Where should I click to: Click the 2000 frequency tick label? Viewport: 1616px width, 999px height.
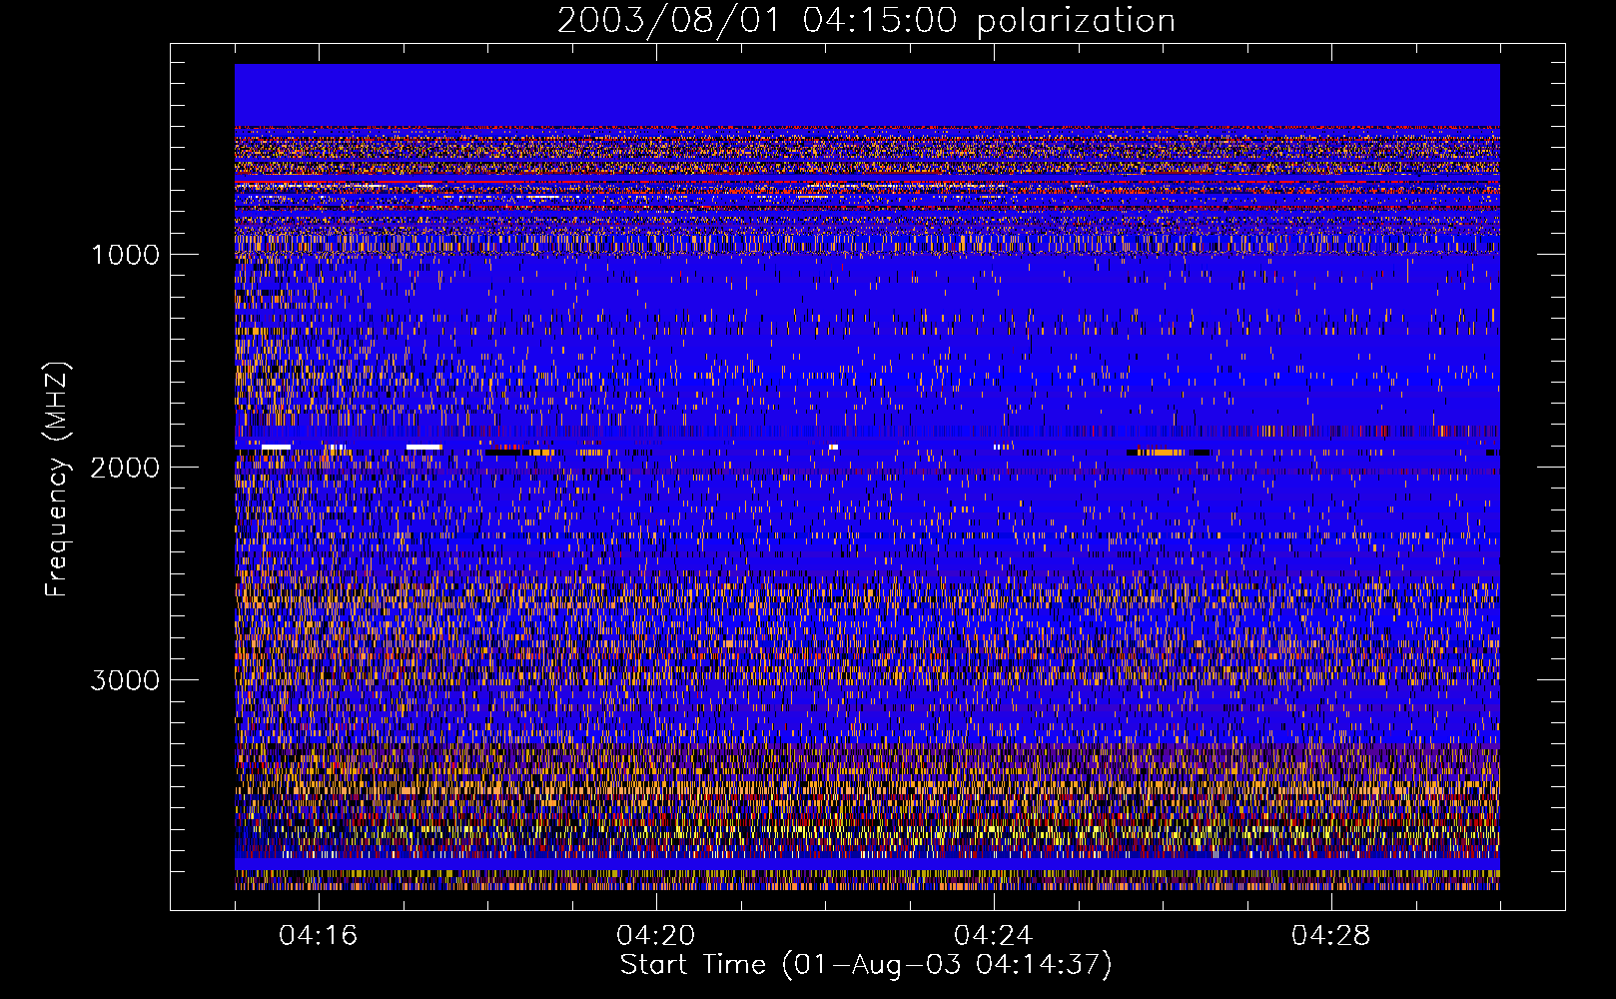[x=125, y=468]
